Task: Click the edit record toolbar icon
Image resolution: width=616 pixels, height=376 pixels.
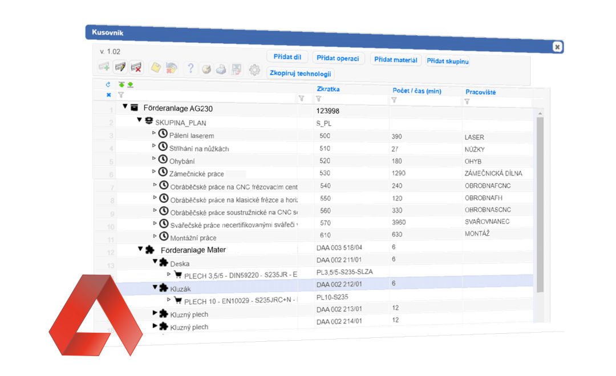Action: point(120,67)
